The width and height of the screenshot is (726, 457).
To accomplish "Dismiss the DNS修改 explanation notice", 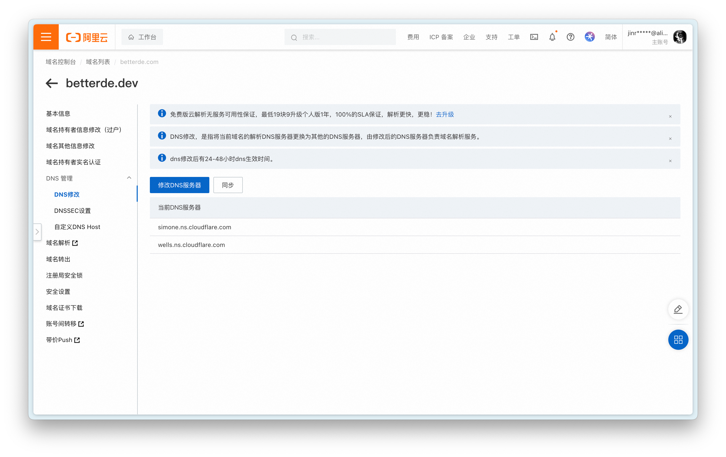I will coord(670,139).
